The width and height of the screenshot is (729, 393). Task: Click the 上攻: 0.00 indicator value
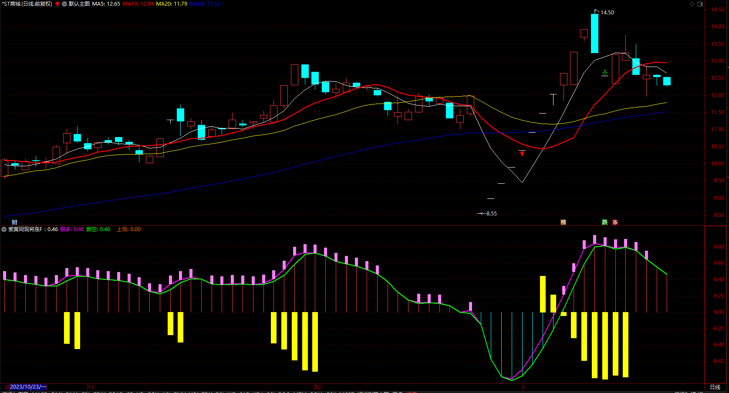point(129,229)
